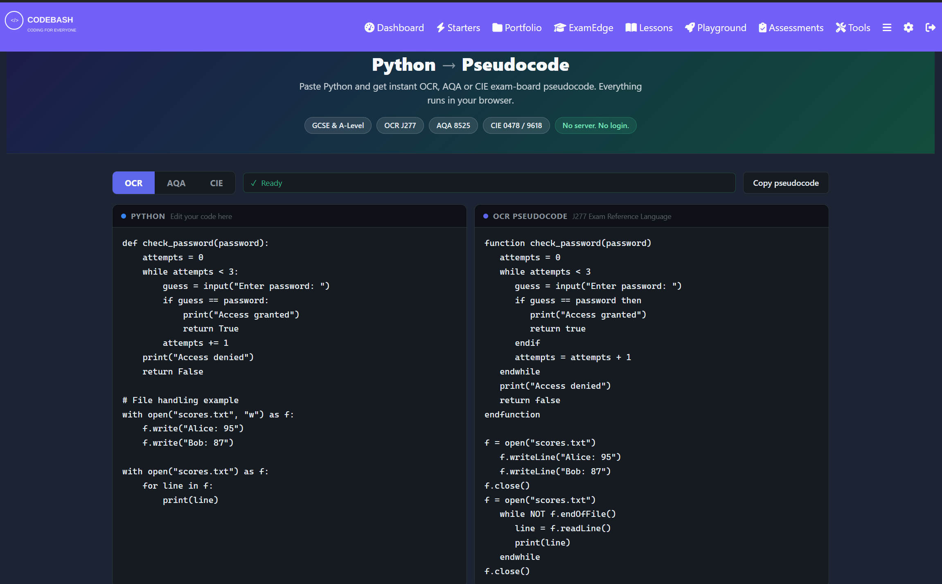The image size is (942, 584).
Task: Click the OCR PSEUDOCODE panel header label
Action: tap(530, 216)
